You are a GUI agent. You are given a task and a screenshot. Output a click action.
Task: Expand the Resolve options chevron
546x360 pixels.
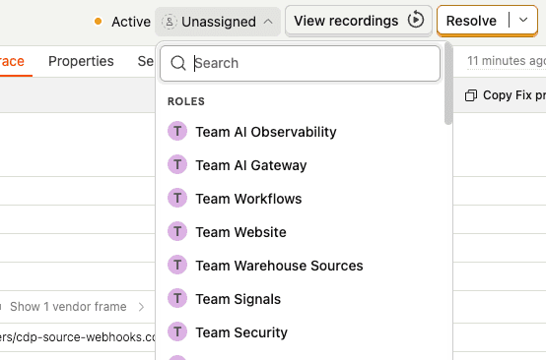pos(523,20)
